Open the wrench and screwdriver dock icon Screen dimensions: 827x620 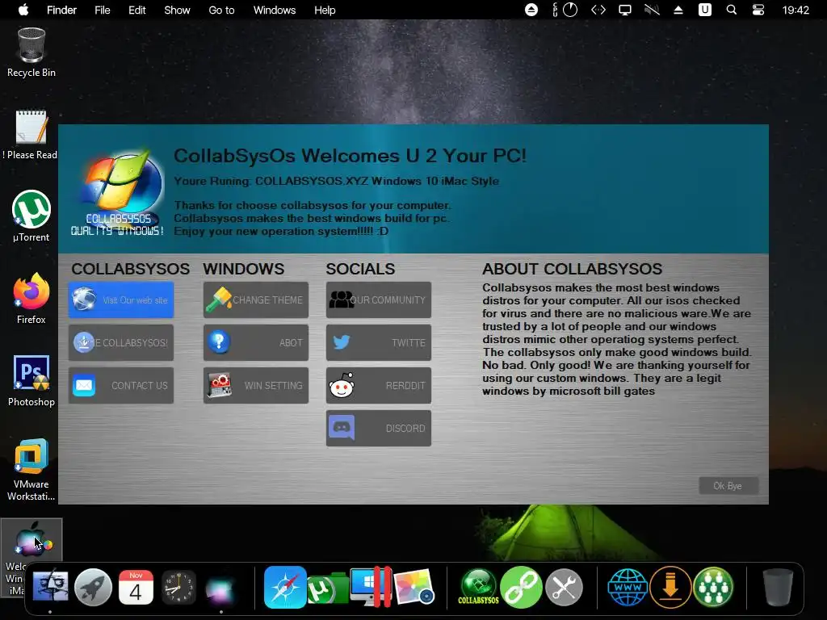pyautogui.click(x=564, y=587)
